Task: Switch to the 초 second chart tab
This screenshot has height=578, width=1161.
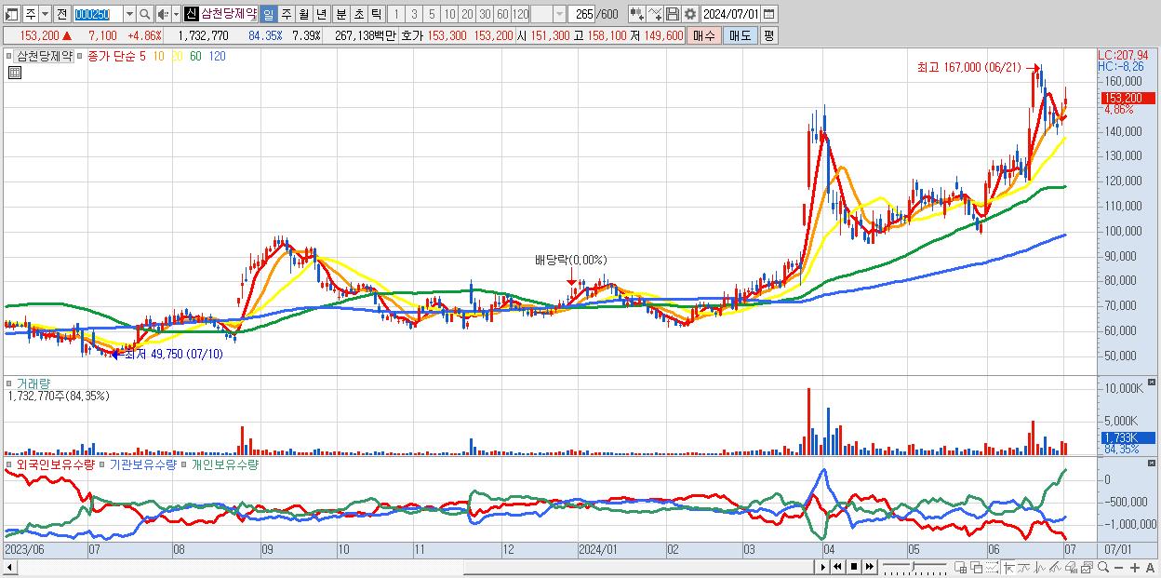Action: (359, 14)
